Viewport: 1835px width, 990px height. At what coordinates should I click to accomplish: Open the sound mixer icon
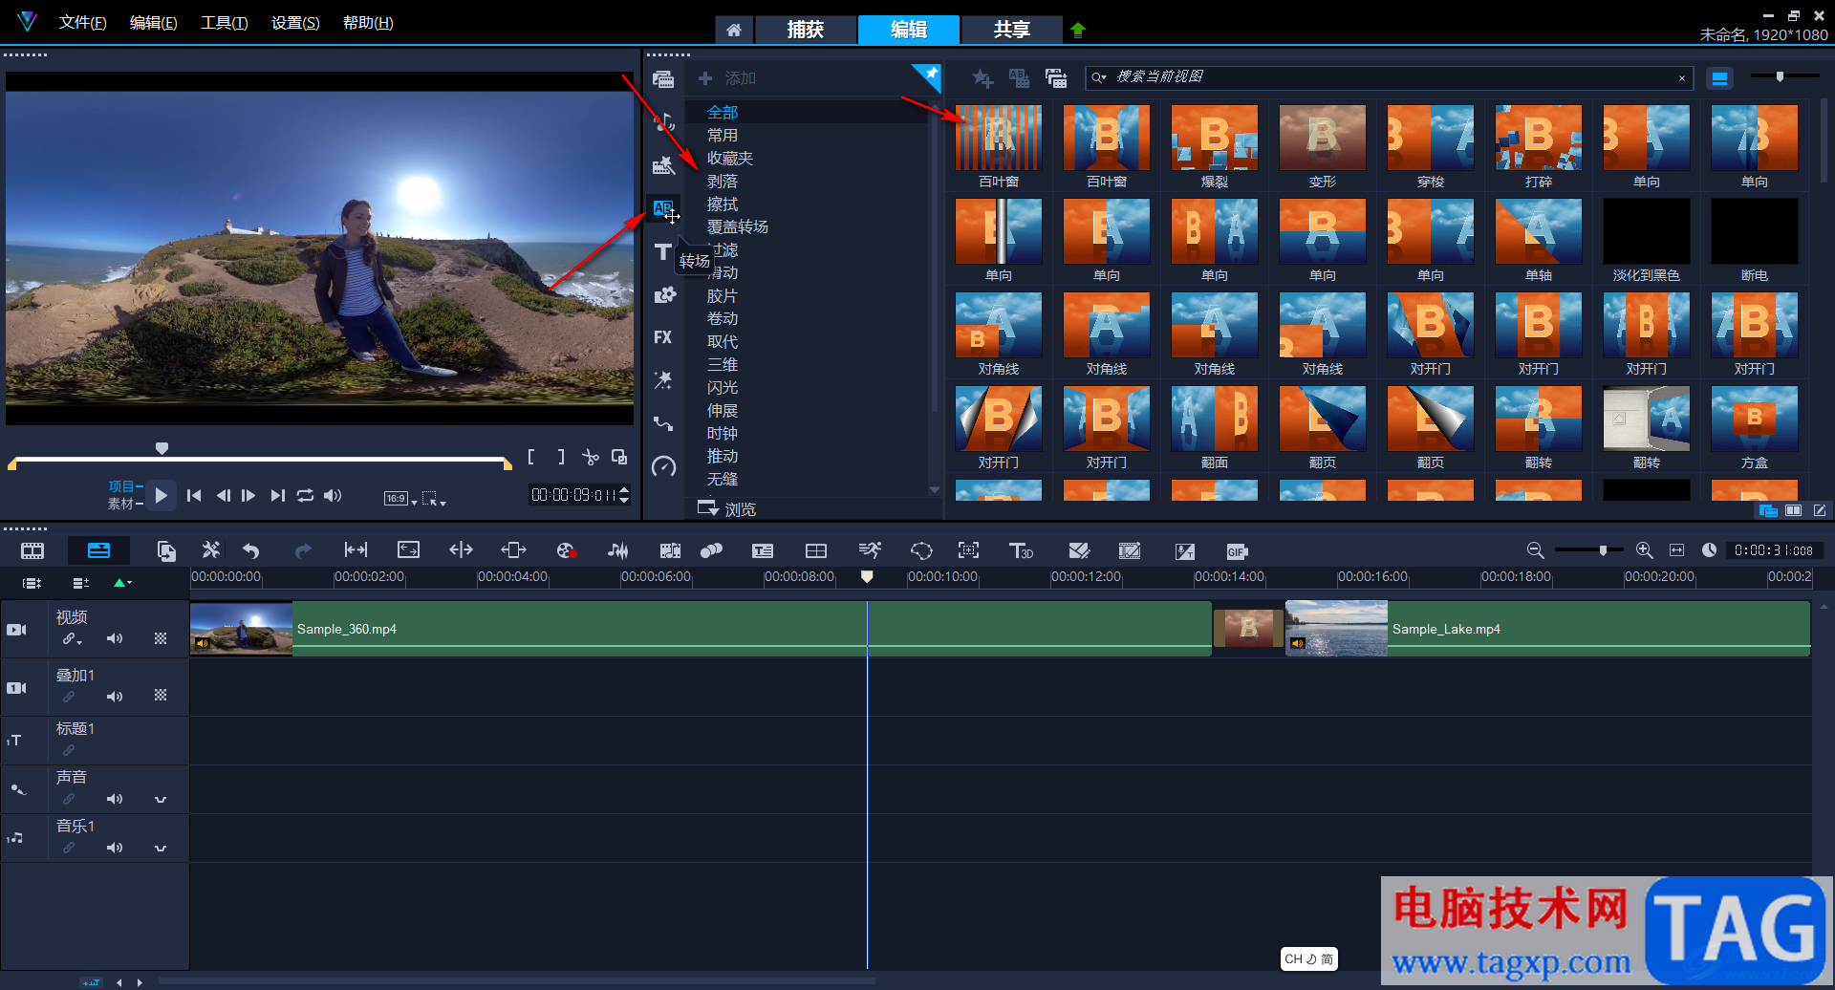pyautogui.click(x=618, y=550)
